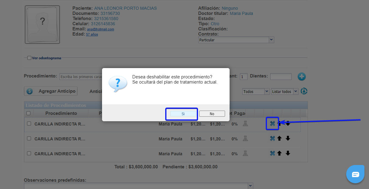Move the second procedure up with arrow
The width and height of the screenshot is (369, 189).
click(x=279, y=138)
